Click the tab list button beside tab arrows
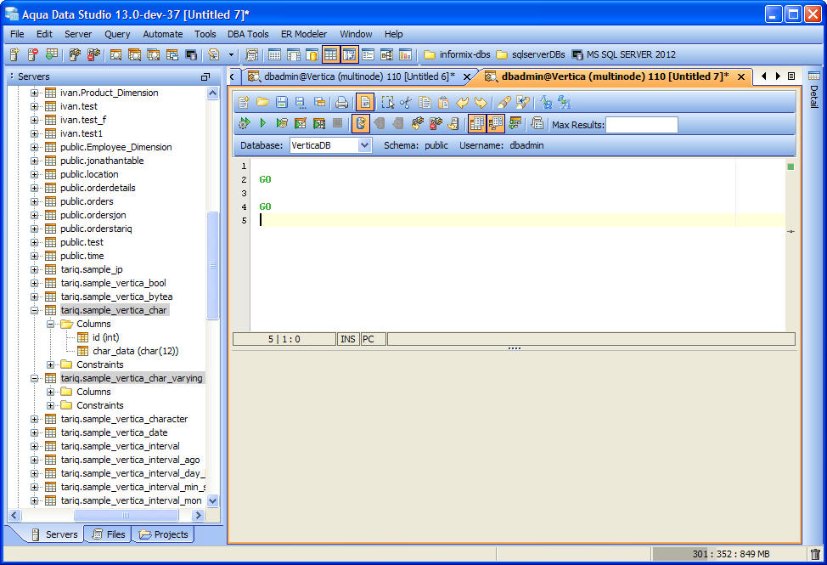 (x=791, y=76)
